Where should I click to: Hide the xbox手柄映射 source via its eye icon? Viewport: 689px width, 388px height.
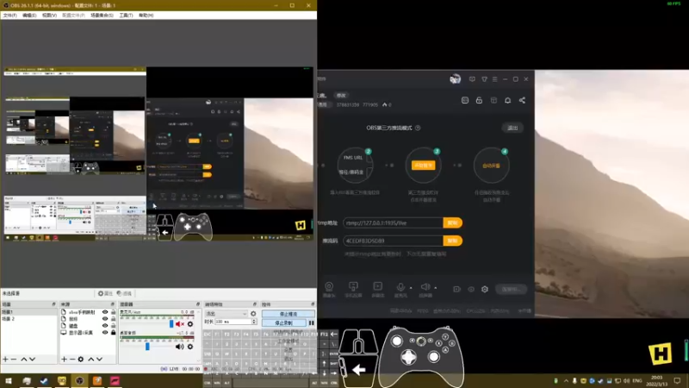[x=105, y=312]
